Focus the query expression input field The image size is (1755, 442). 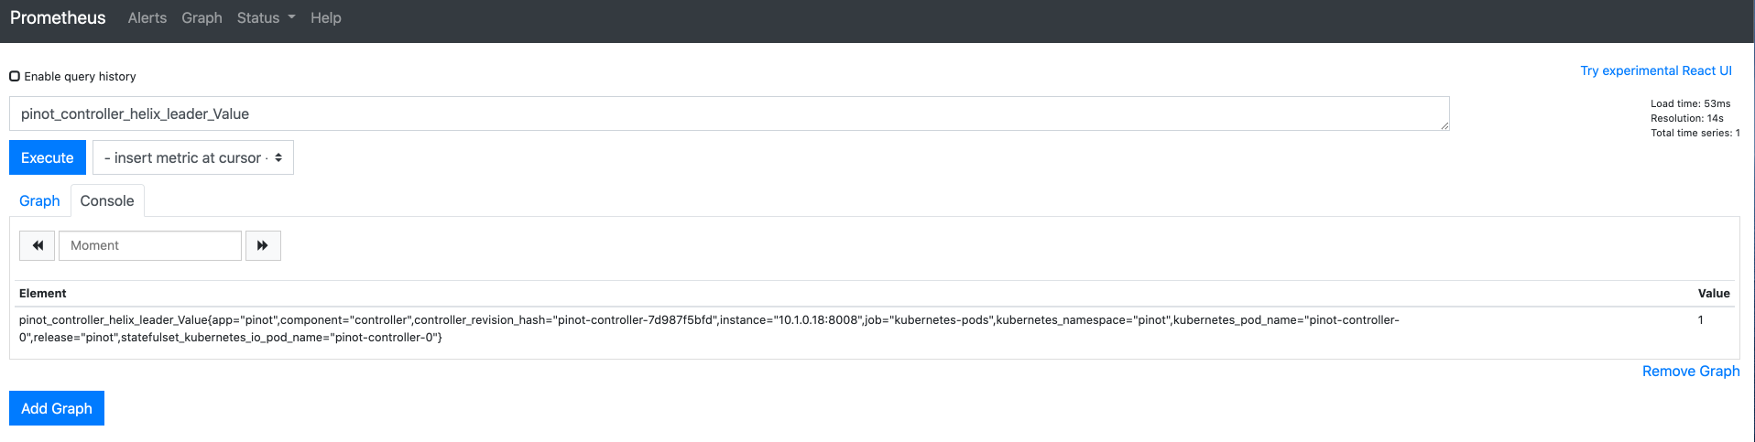(728, 113)
